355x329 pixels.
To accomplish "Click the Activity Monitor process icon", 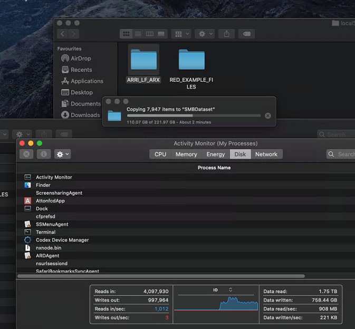I will coord(27,177).
